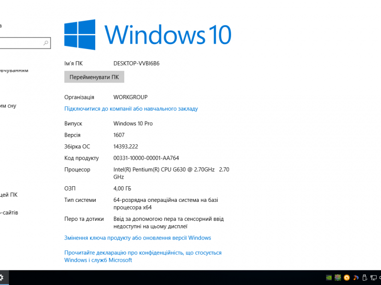The width and height of the screenshot is (381, 285).
Task: Open link Підключитися до компанії або навчального закладу
Action: pyautogui.click(x=131, y=109)
